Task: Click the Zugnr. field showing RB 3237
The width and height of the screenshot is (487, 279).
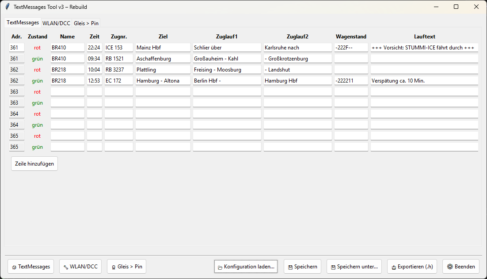Action: pos(118,70)
